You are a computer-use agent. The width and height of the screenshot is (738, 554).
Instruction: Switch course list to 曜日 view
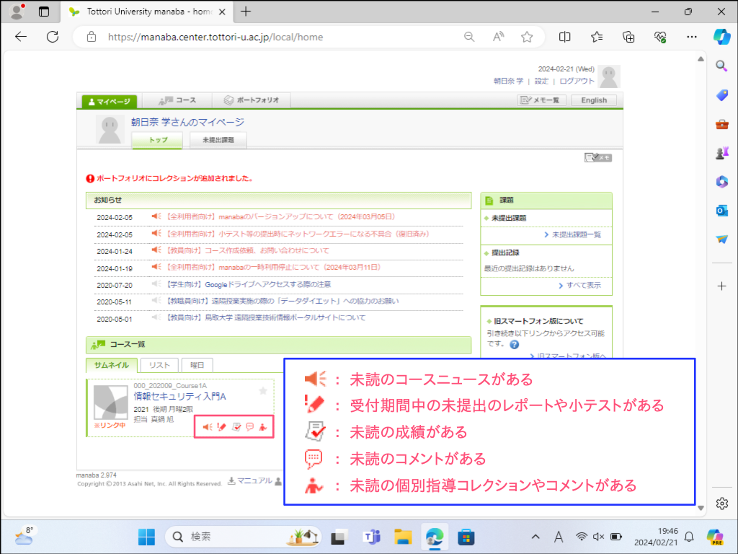pos(197,366)
